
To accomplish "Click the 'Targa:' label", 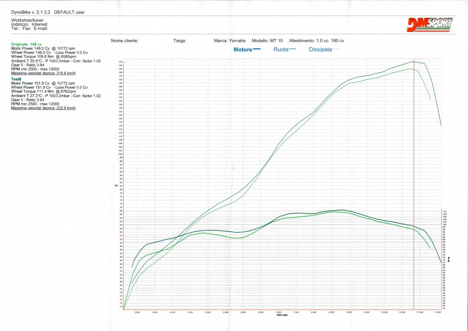I will point(180,41).
